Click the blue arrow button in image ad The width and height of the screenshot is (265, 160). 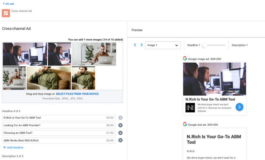coord(239,107)
